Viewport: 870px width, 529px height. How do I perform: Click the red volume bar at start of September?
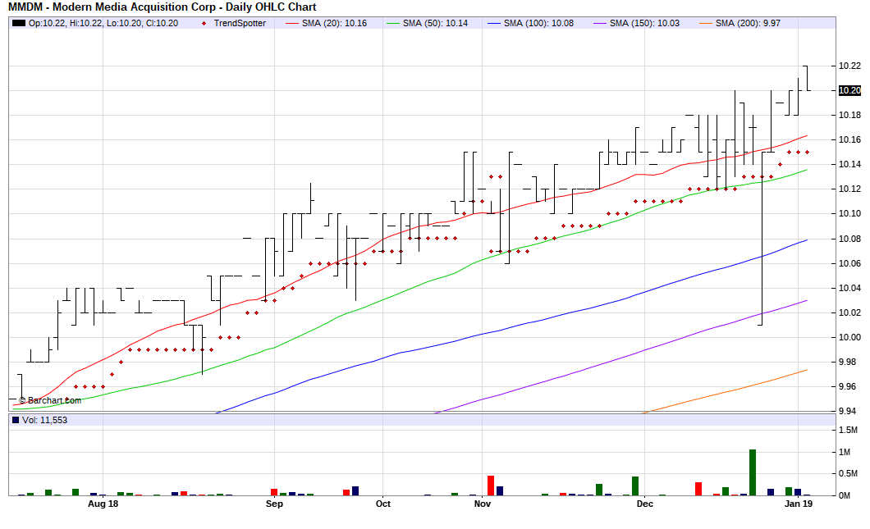click(x=274, y=492)
